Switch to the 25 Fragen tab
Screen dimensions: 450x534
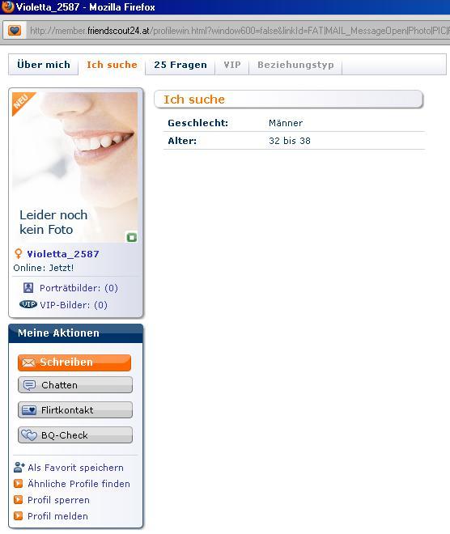click(x=180, y=65)
